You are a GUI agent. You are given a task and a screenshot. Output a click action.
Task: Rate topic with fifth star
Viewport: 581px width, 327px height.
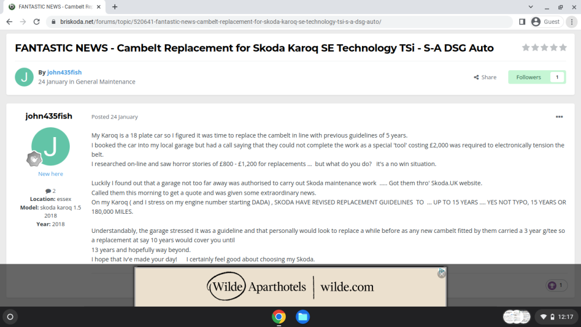coord(563,48)
